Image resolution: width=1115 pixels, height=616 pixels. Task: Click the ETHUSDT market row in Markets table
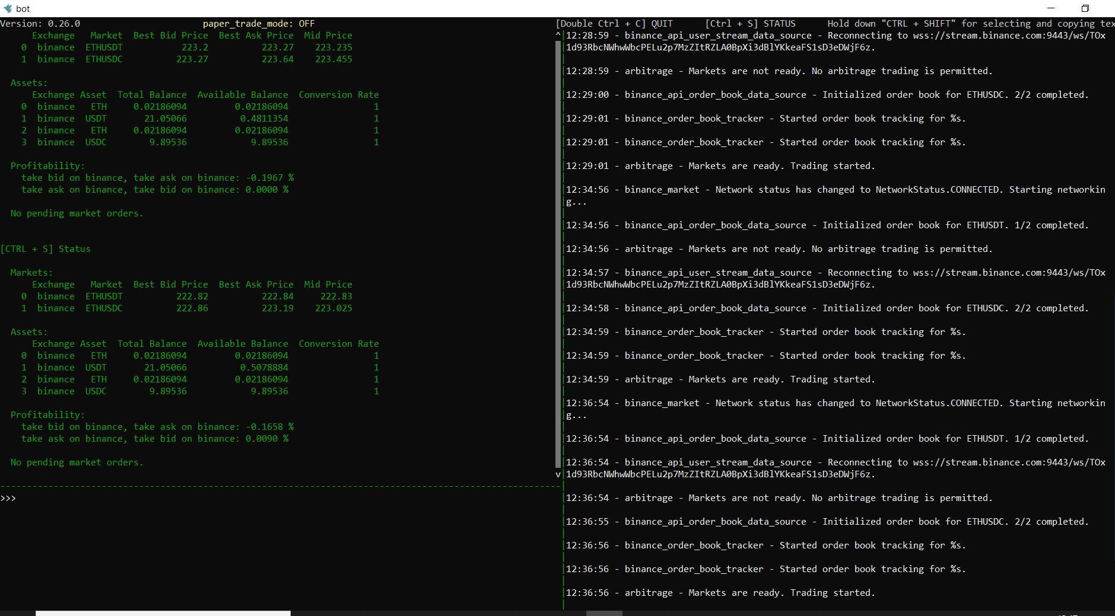[104, 296]
